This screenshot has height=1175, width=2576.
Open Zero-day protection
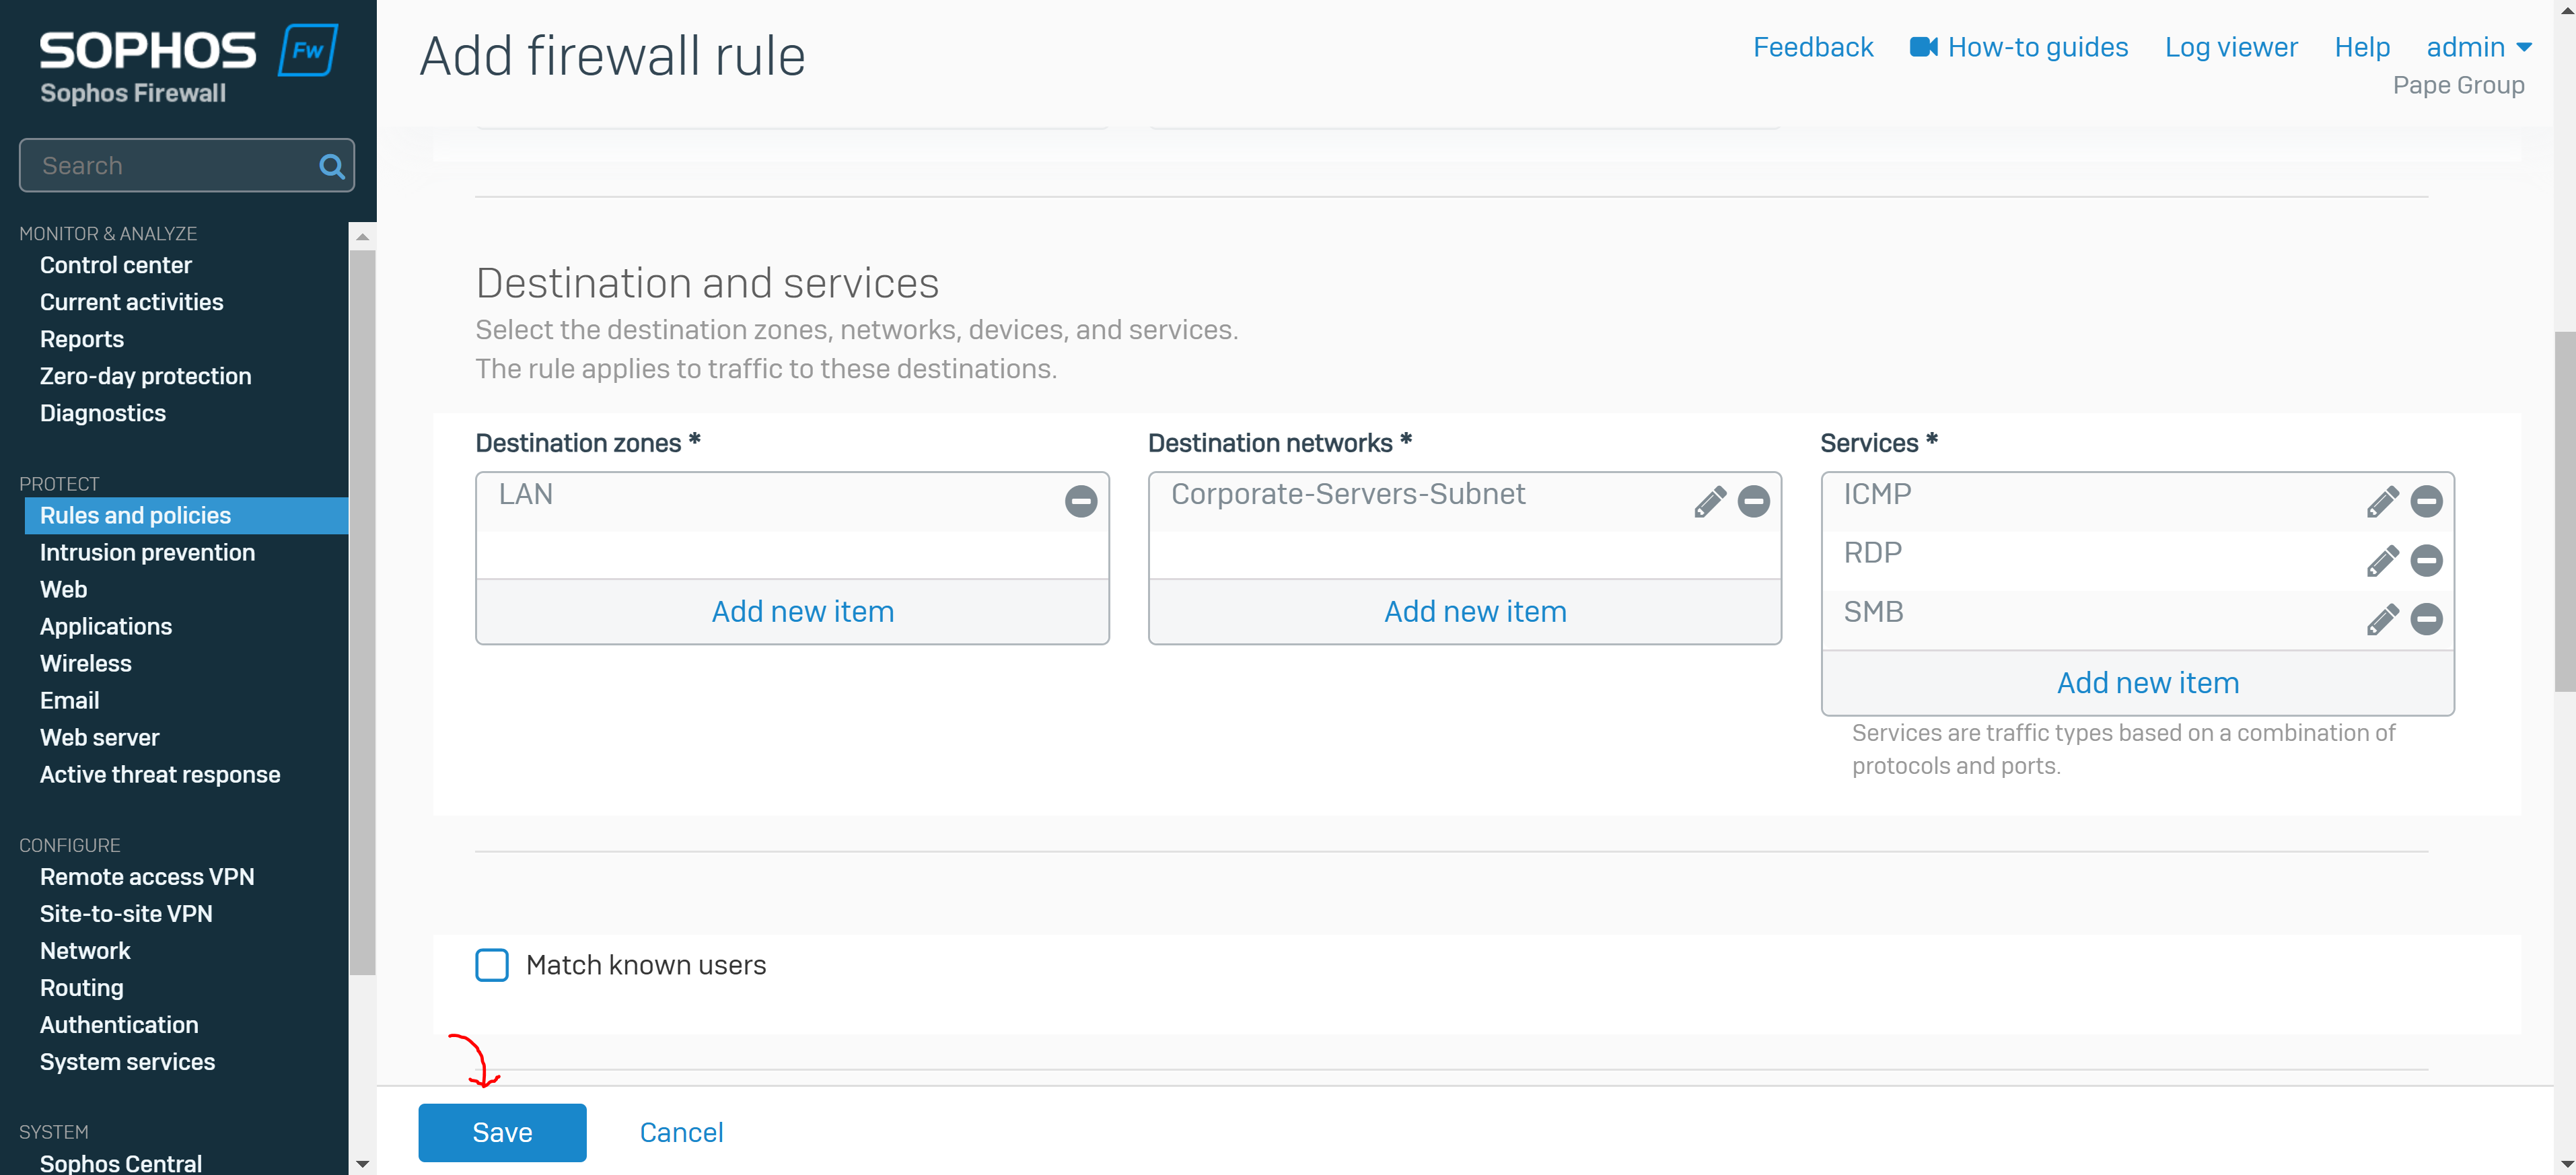point(145,376)
